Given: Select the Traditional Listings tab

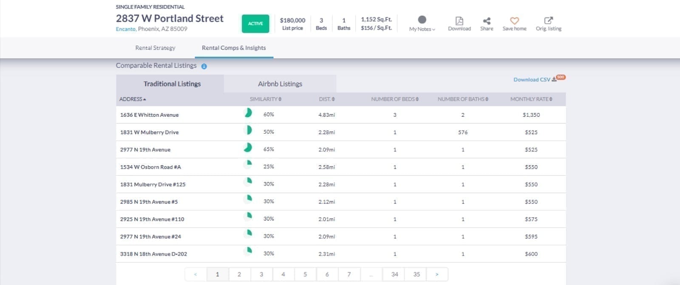Looking at the screenshot, I should (x=172, y=84).
